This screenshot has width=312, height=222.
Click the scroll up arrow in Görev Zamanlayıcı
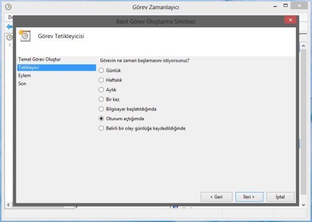[303, 46]
